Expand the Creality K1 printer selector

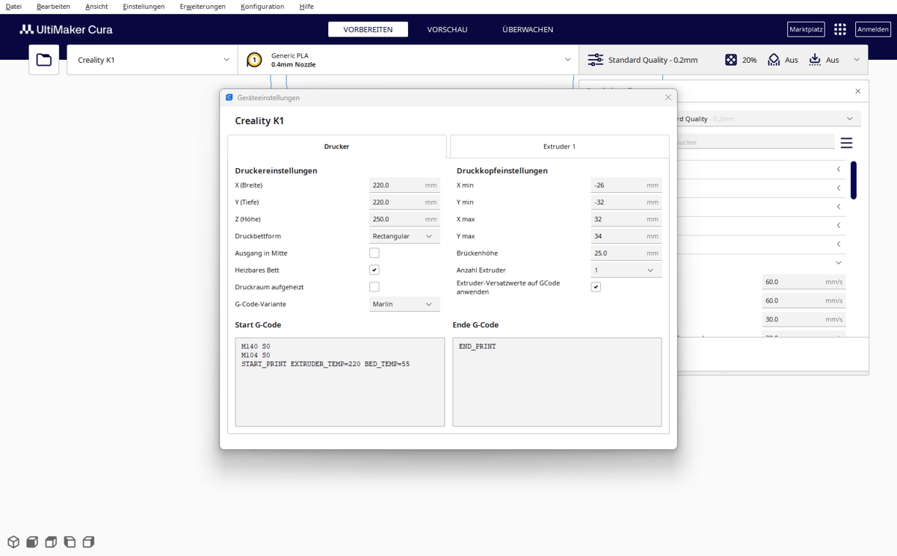[152, 60]
